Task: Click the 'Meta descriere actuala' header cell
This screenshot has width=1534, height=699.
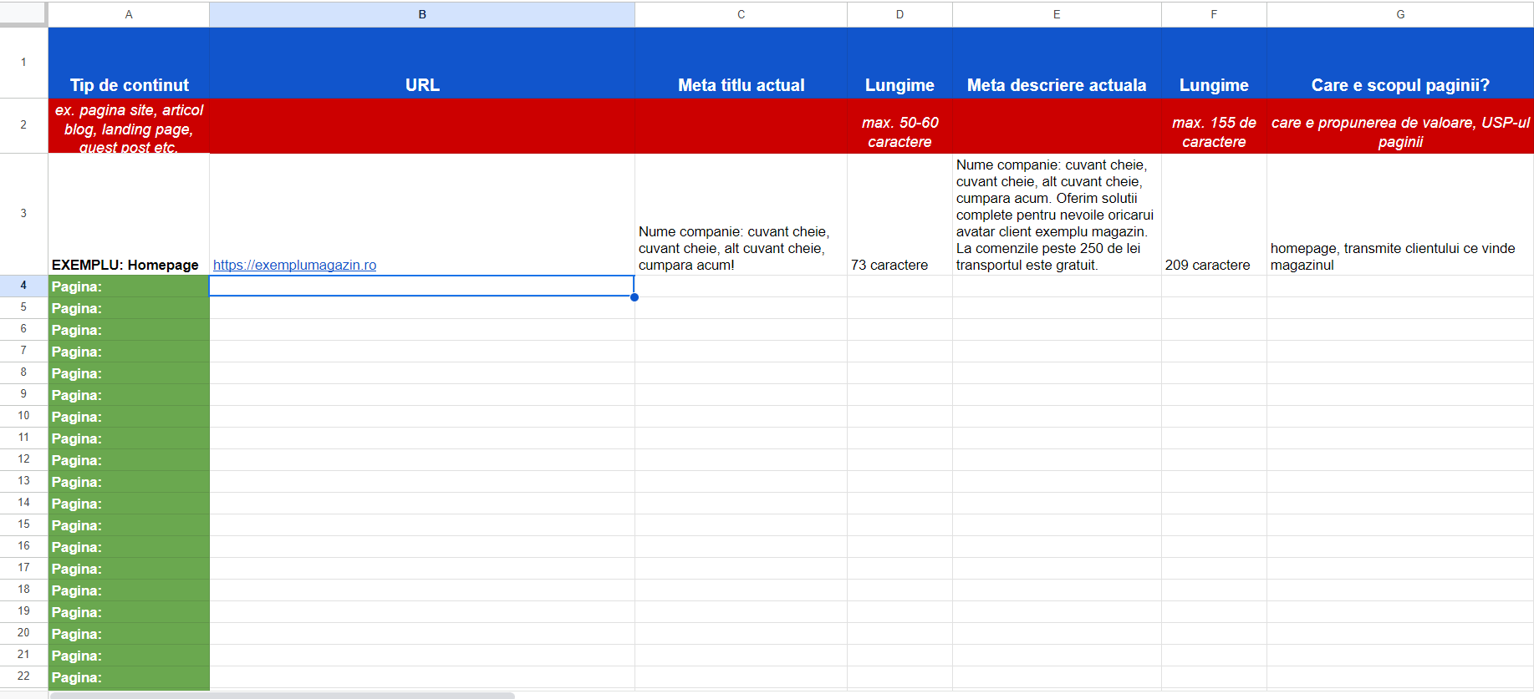Action: [x=1057, y=63]
